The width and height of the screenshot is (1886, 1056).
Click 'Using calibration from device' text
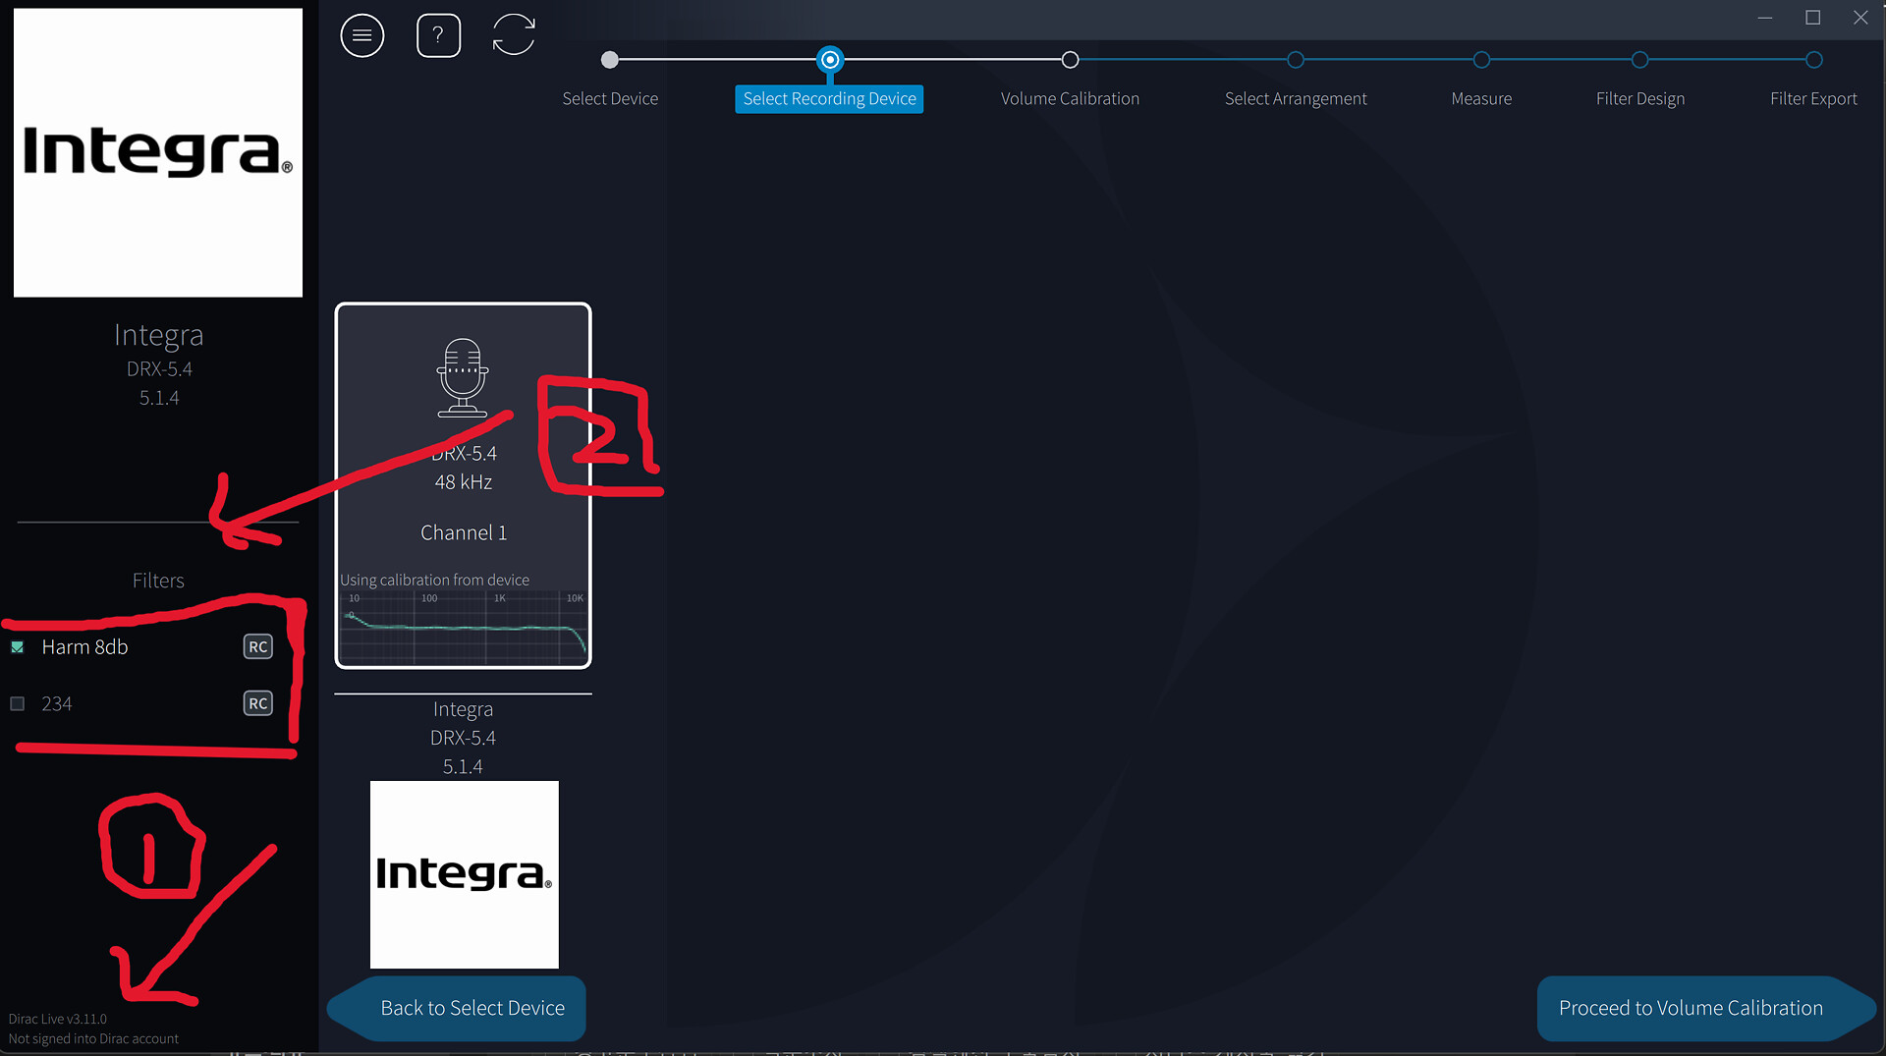pos(434,581)
